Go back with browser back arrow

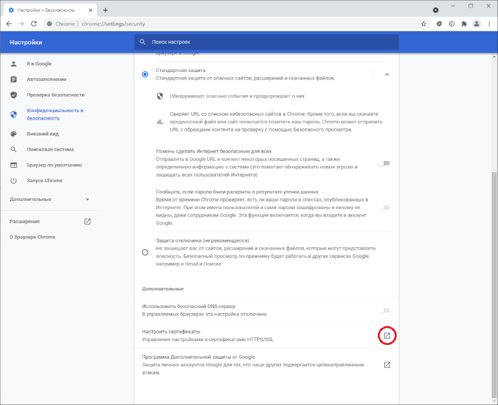point(9,24)
